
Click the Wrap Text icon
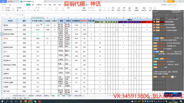pyautogui.click(x=63, y=8)
